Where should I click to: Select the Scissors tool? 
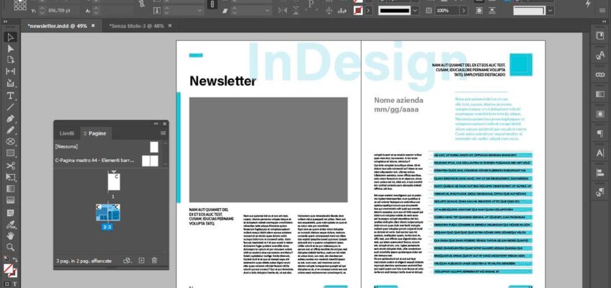pos(11,166)
